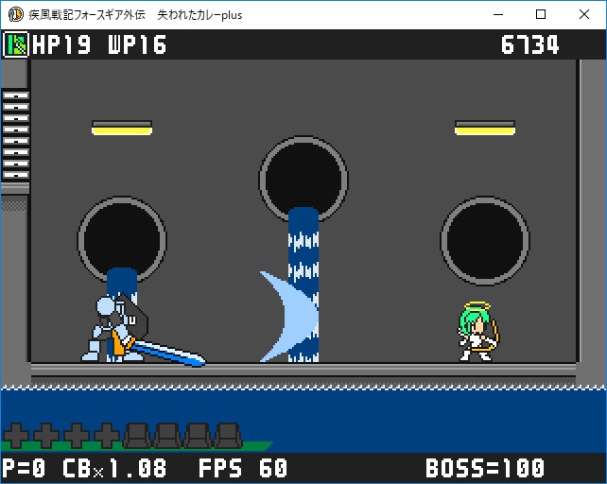
Task: Click the HP19 health readout
Action: tap(61, 44)
